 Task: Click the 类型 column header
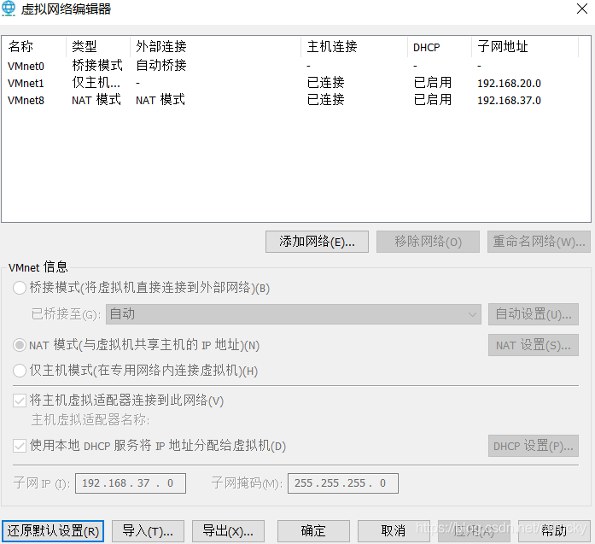pos(98,47)
